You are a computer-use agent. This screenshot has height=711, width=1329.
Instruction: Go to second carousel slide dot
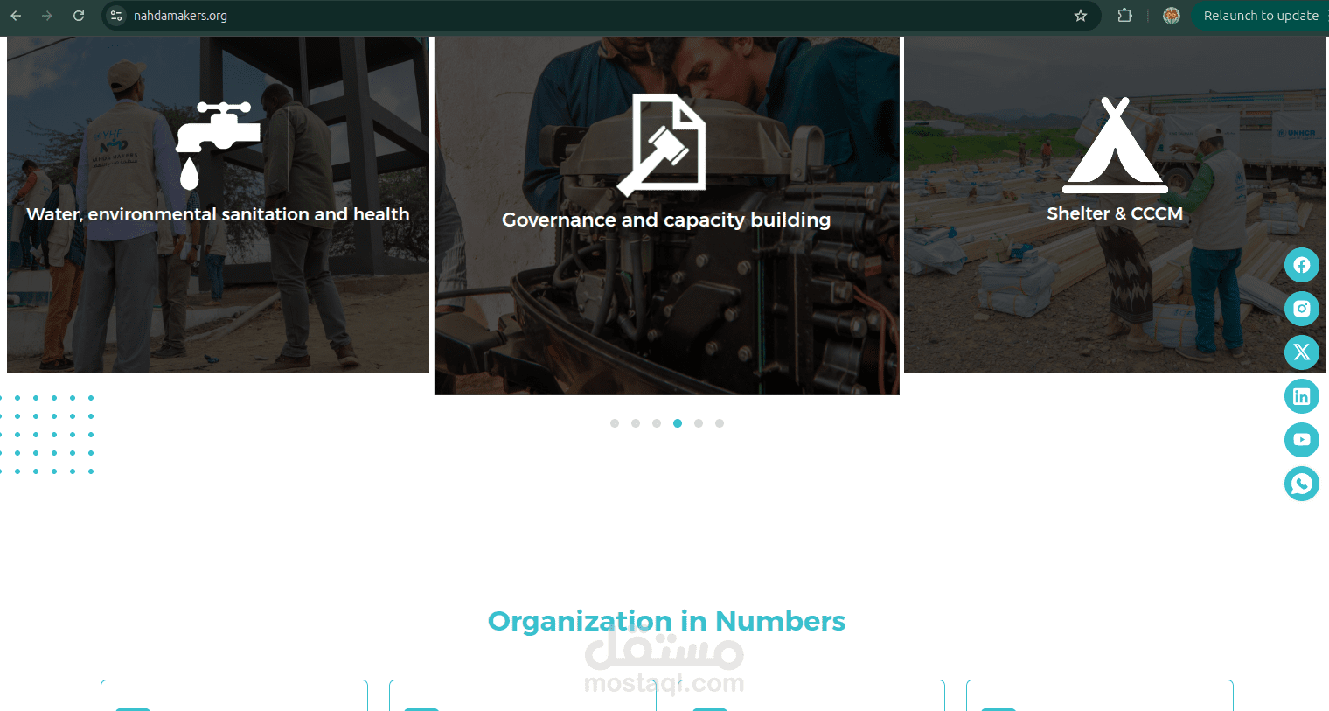[x=636, y=423]
